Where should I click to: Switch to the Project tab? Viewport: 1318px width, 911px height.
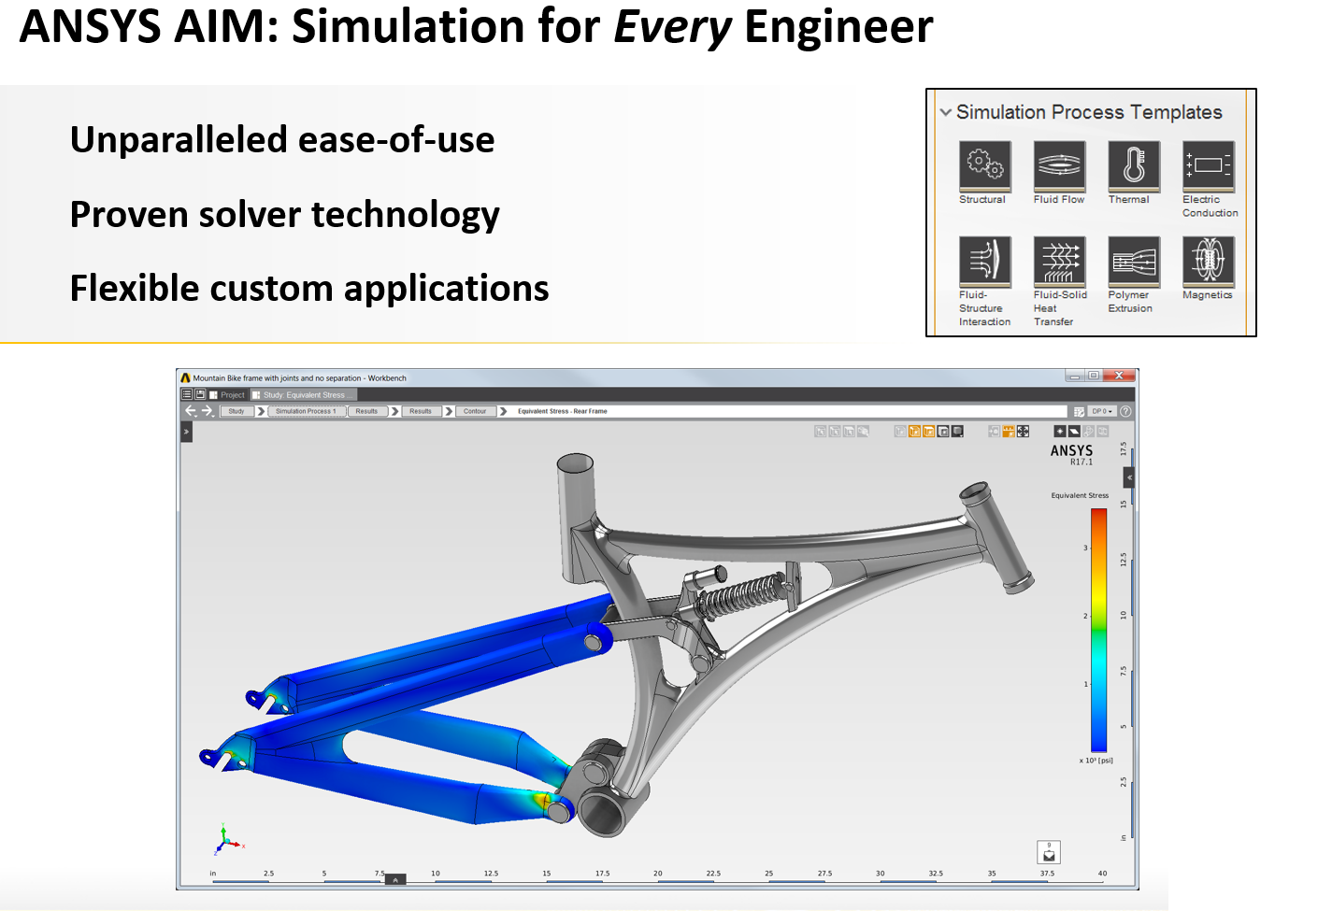coord(227,395)
